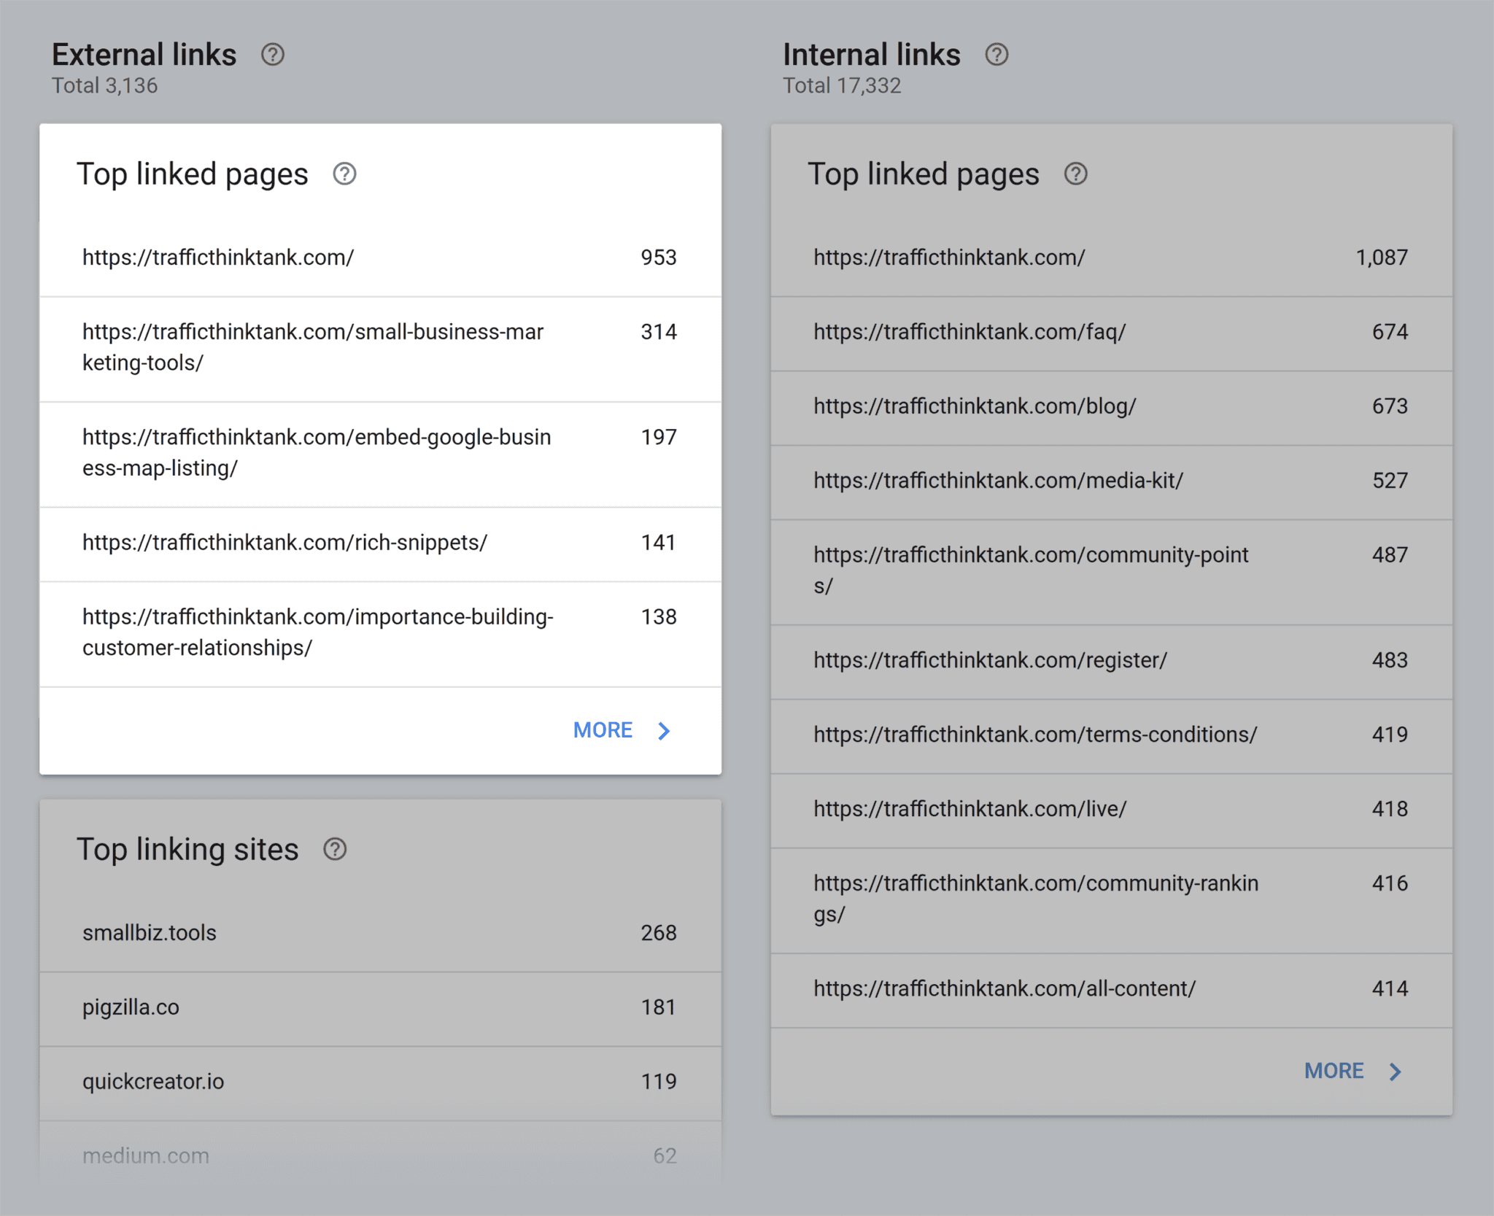The width and height of the screenshot is (1494, 1216).
Task: Open the all-content internal linked page
Action: click(x=1004, y=988)
